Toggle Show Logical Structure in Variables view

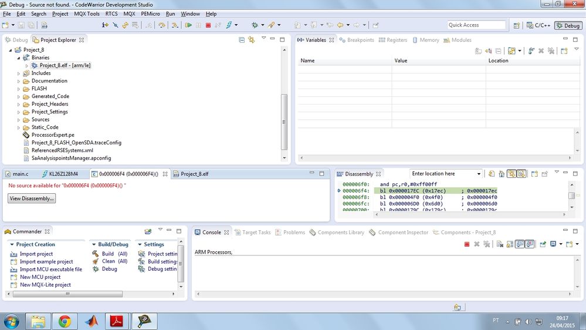(488, 51)
